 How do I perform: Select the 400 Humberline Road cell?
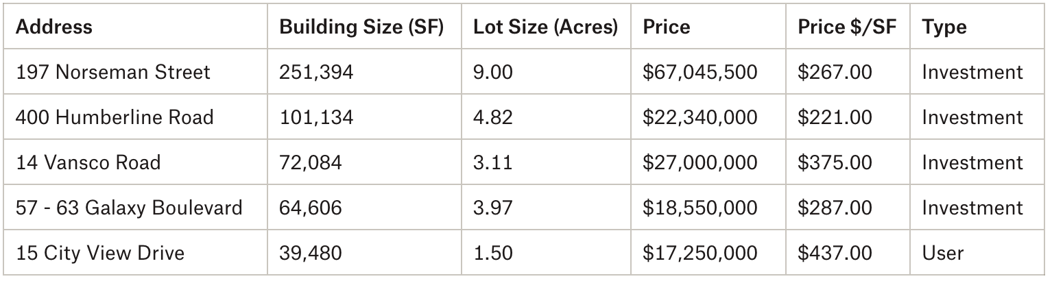114,117
